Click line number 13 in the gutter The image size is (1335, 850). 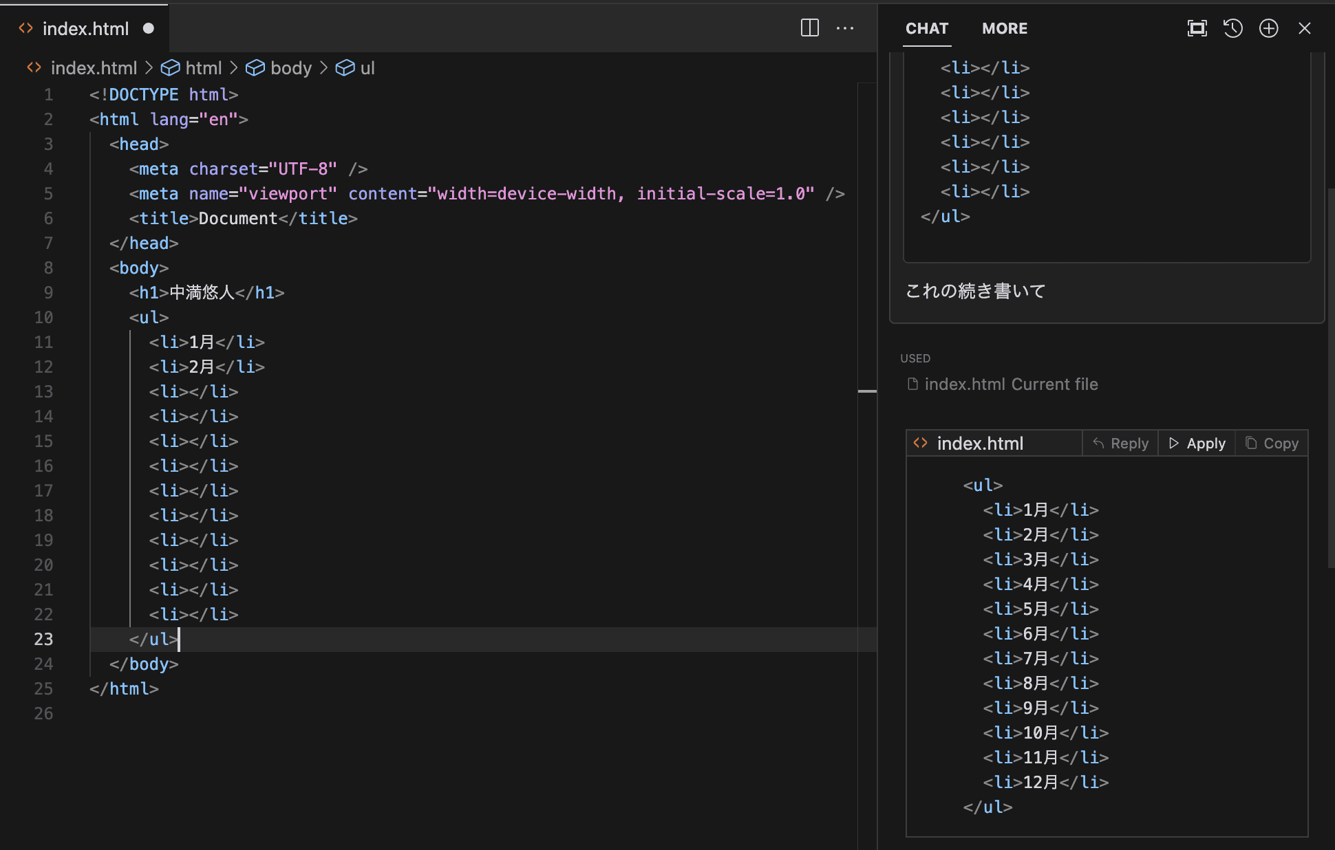43,392
